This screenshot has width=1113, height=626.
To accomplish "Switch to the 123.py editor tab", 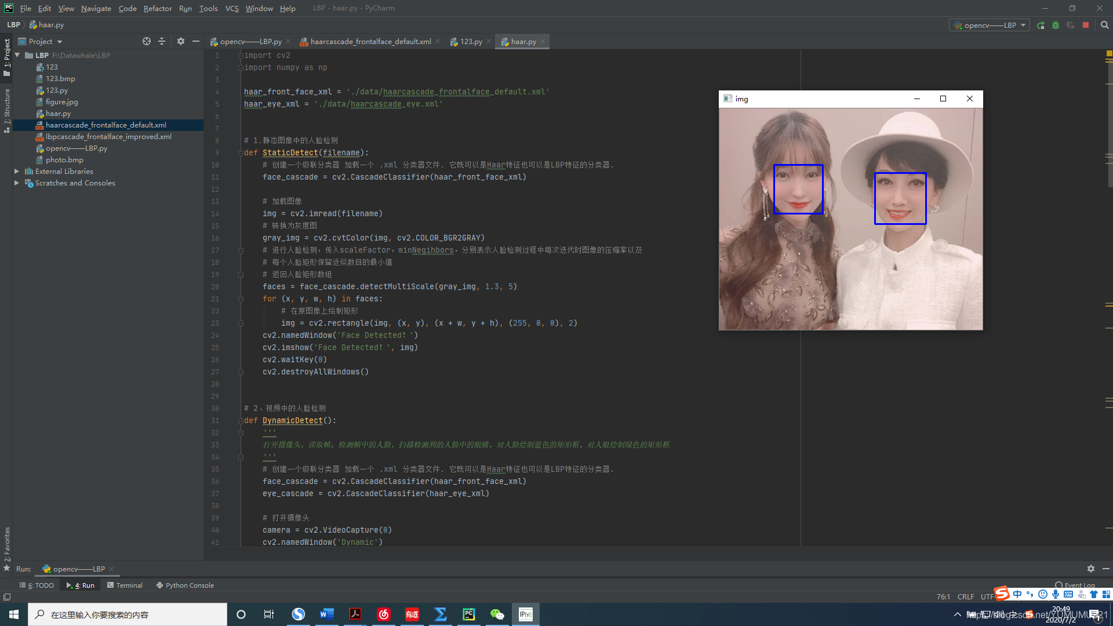I will coord(470,41).
